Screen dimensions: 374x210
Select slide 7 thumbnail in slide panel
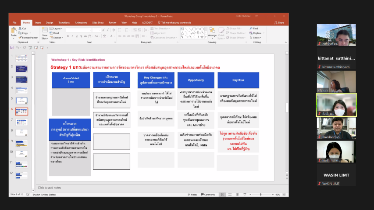pos(22,122)
